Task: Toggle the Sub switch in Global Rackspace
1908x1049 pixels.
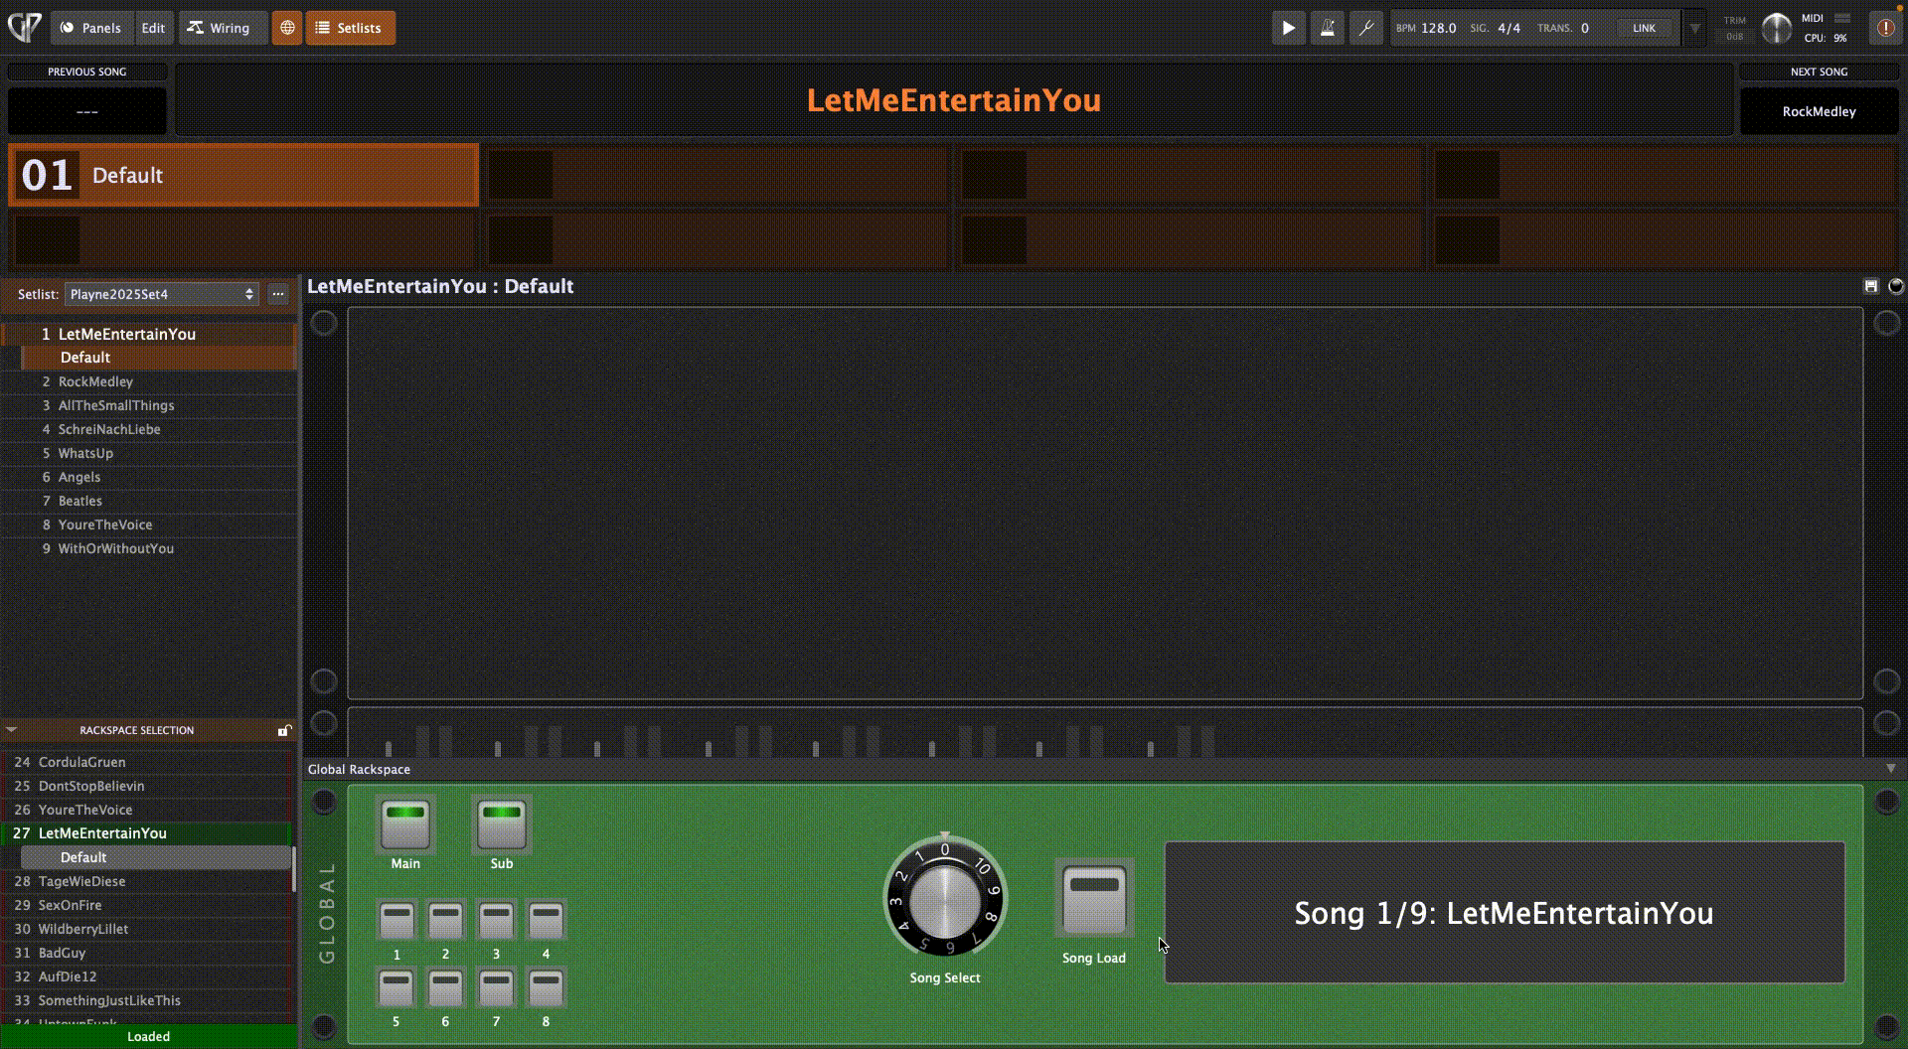Action: point(502,824)
